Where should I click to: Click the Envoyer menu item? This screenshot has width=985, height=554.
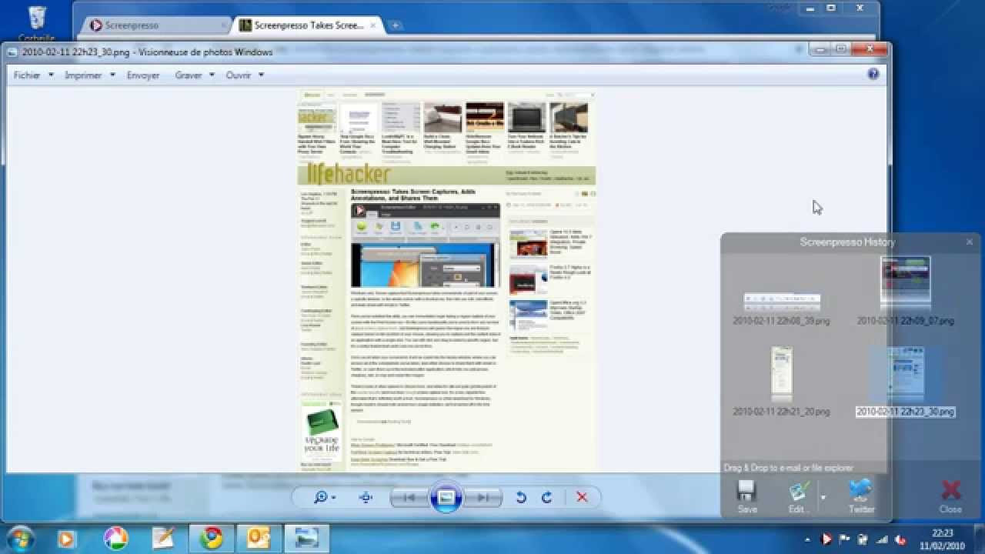143,75
